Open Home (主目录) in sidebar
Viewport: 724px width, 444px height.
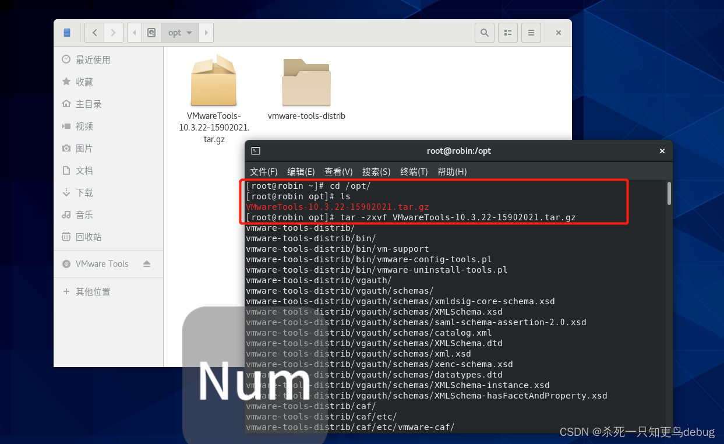108,104
